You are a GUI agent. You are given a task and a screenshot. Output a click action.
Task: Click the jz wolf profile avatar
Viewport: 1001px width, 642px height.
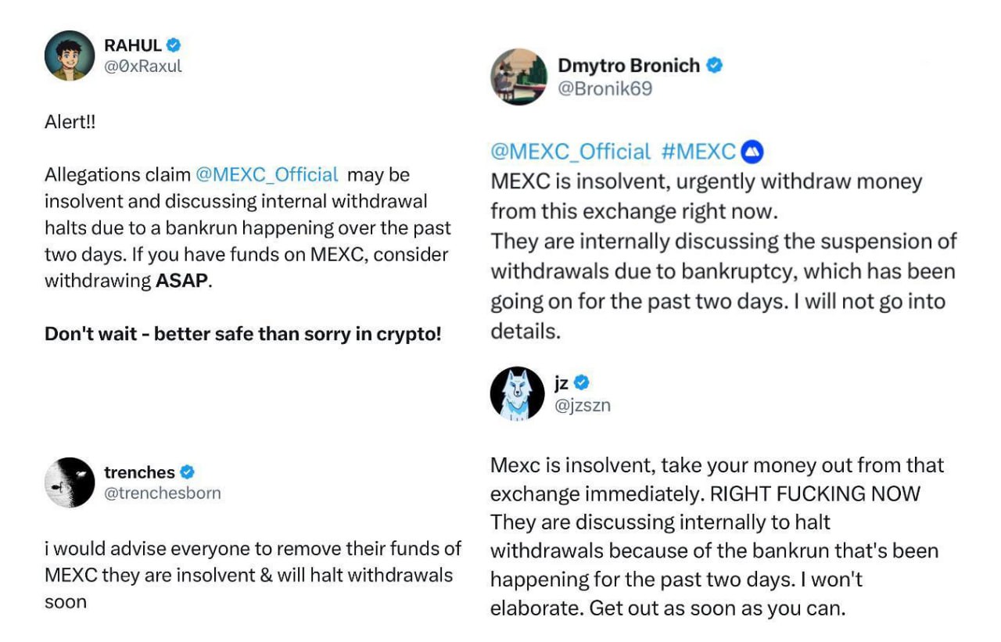click(517, 393)
